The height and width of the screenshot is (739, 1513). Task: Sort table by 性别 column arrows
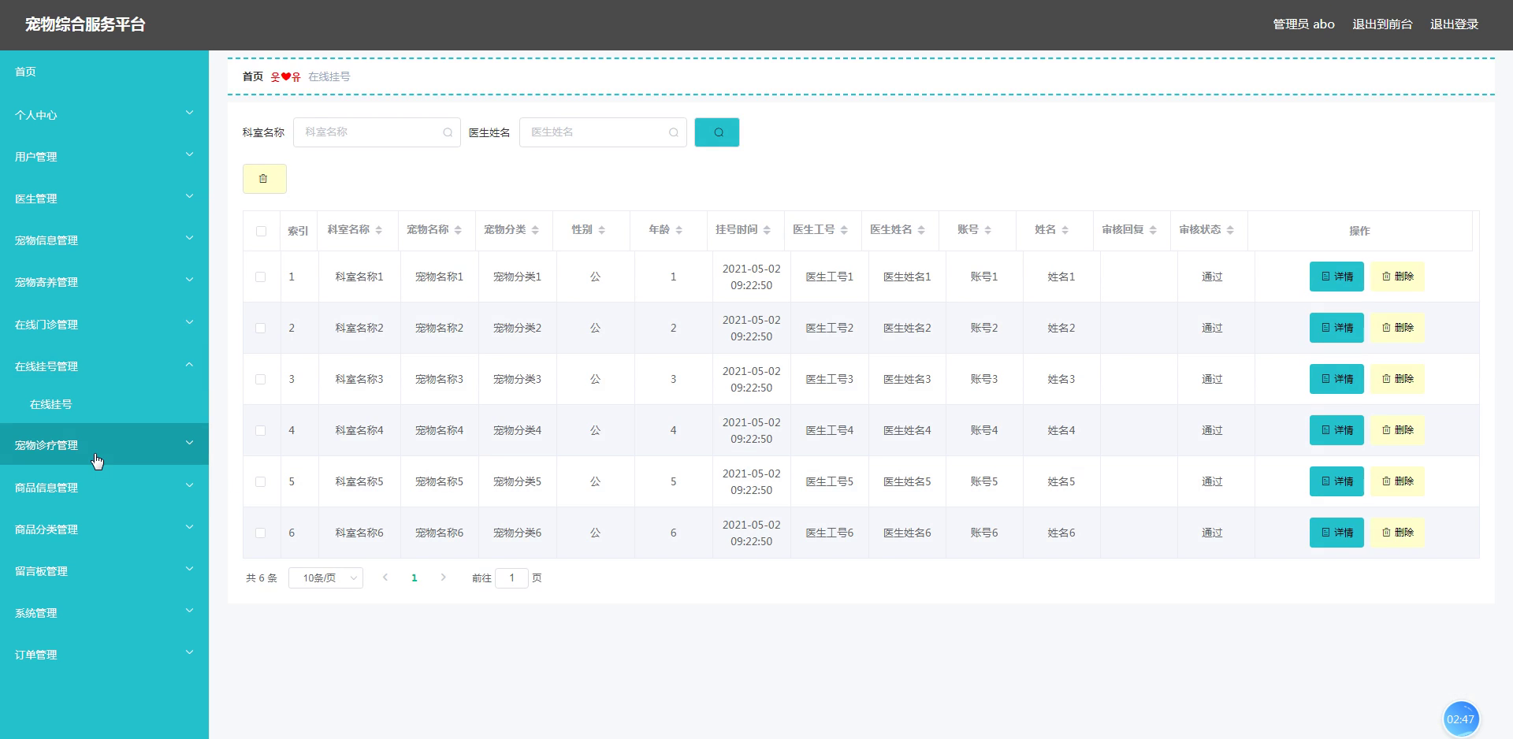[x=602, y=230]
